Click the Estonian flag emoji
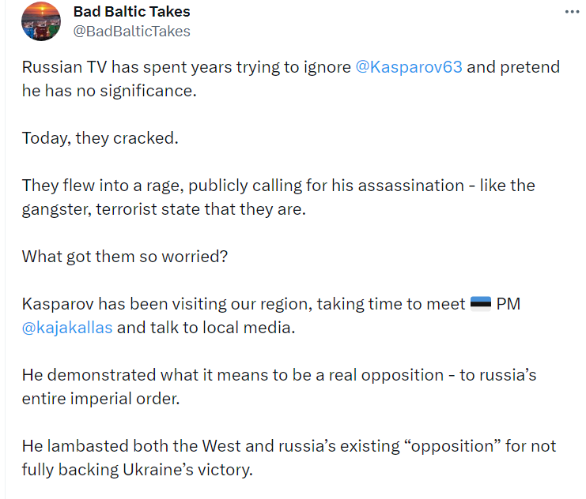 (481, 305)
